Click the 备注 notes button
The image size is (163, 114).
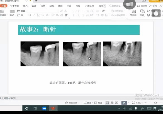click(x=88, y=103)
